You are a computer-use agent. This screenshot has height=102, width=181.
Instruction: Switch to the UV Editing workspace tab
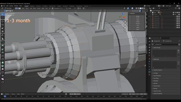point(45,6)
